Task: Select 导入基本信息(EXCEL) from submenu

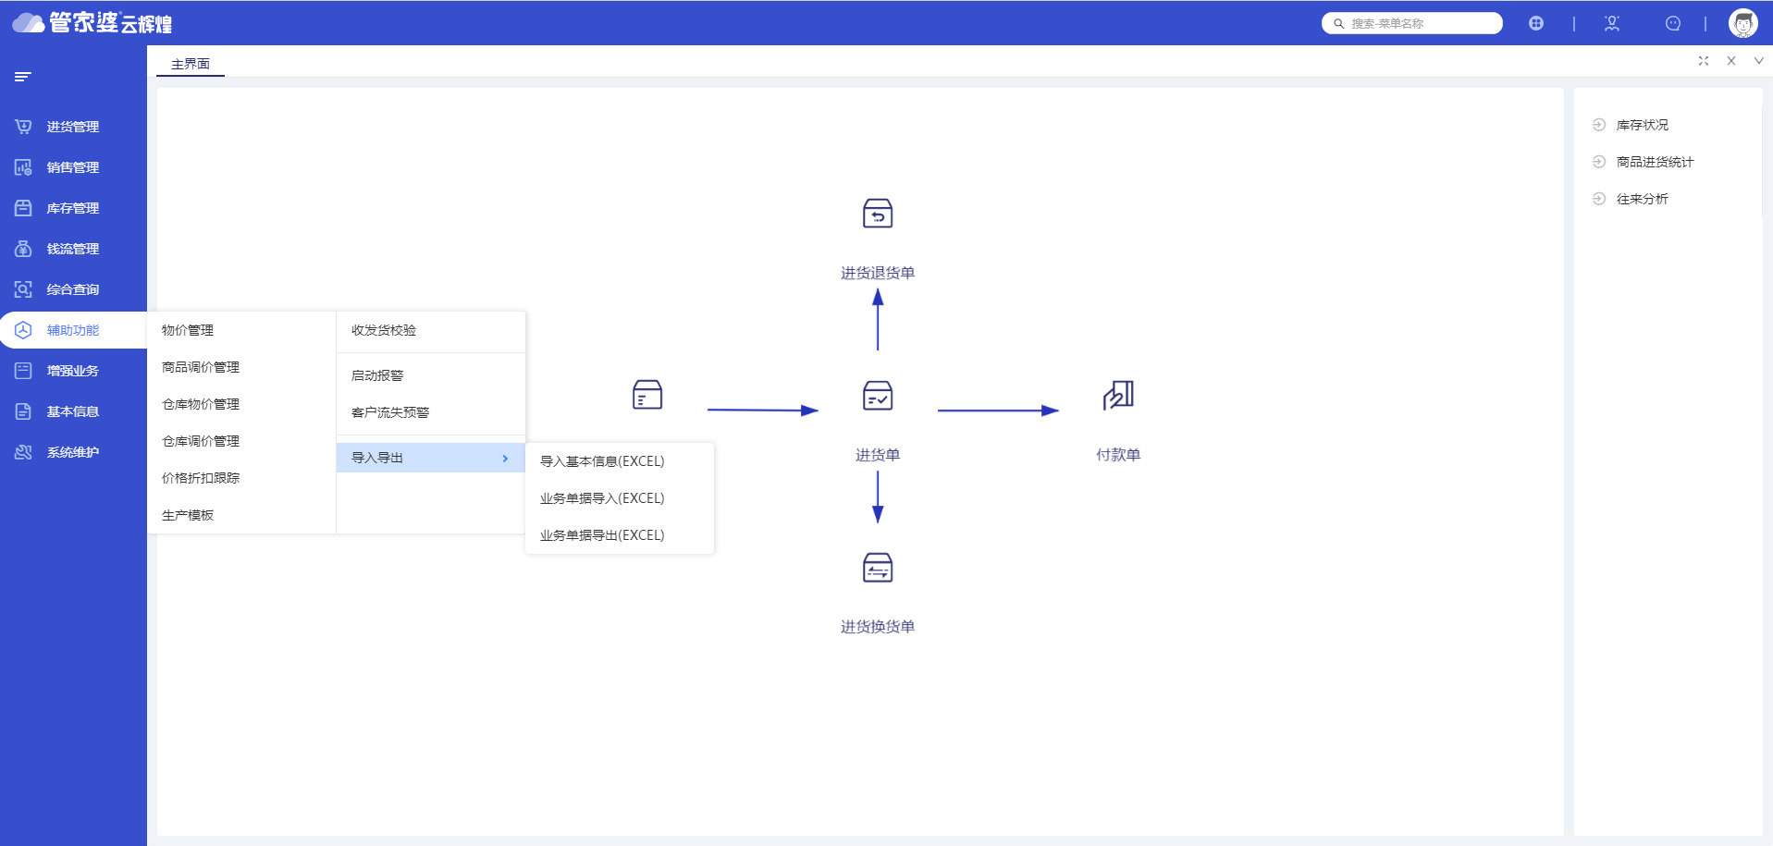Action: [x=602, y=461]
